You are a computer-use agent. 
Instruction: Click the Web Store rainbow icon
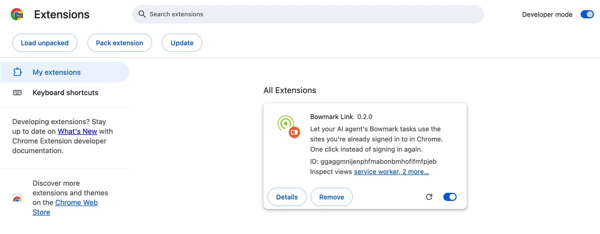point(17,198)
